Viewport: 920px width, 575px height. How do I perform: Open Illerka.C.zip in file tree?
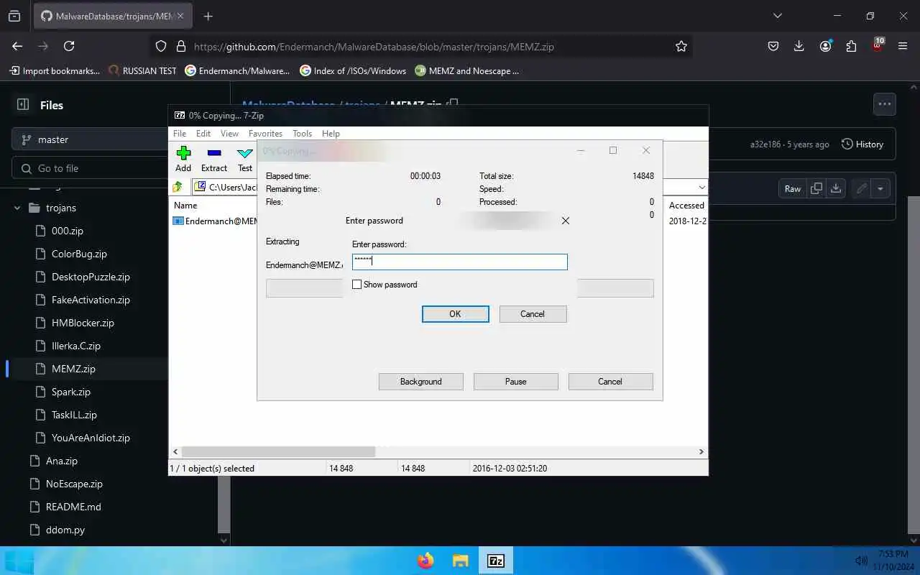[x=76, y=346]
